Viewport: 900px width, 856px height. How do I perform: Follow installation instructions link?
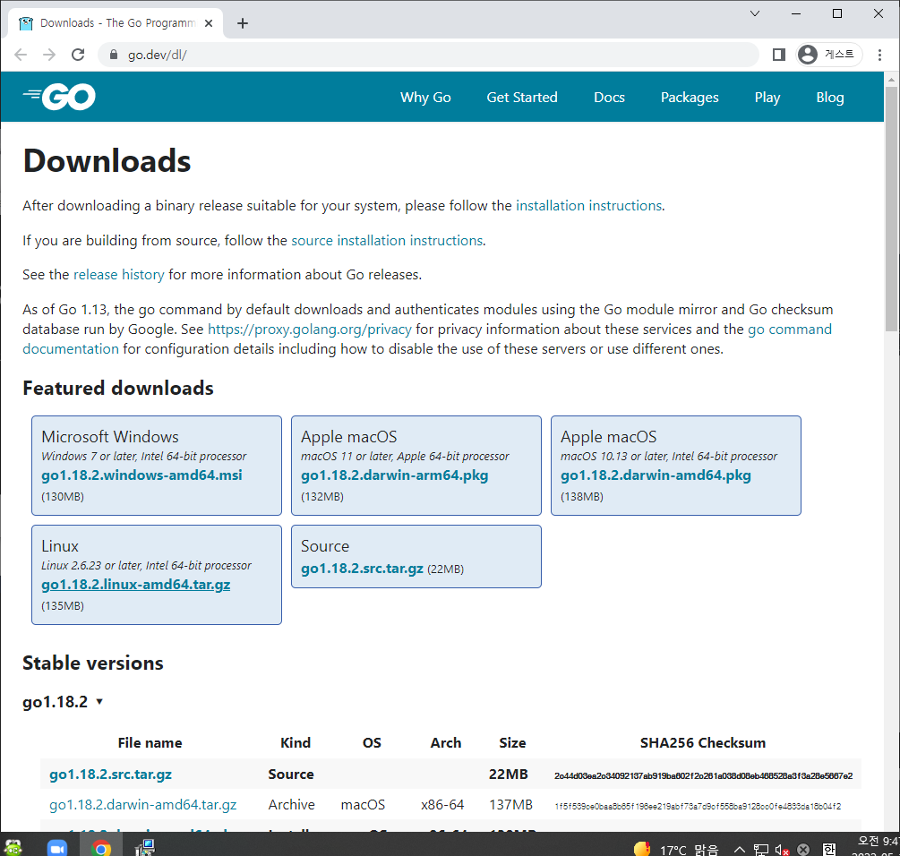(589, 205)
